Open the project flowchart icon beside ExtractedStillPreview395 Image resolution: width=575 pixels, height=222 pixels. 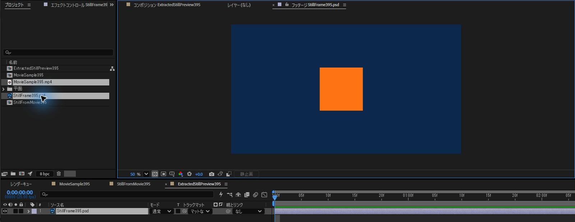click(x=112, y=68)
